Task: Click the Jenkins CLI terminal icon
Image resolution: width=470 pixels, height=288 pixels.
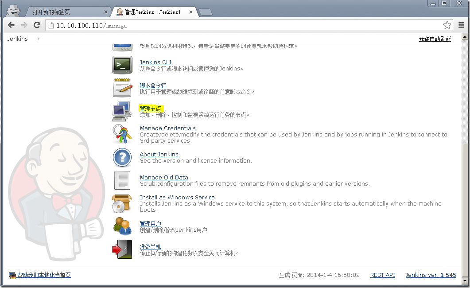Action: [x=122, y=65]
